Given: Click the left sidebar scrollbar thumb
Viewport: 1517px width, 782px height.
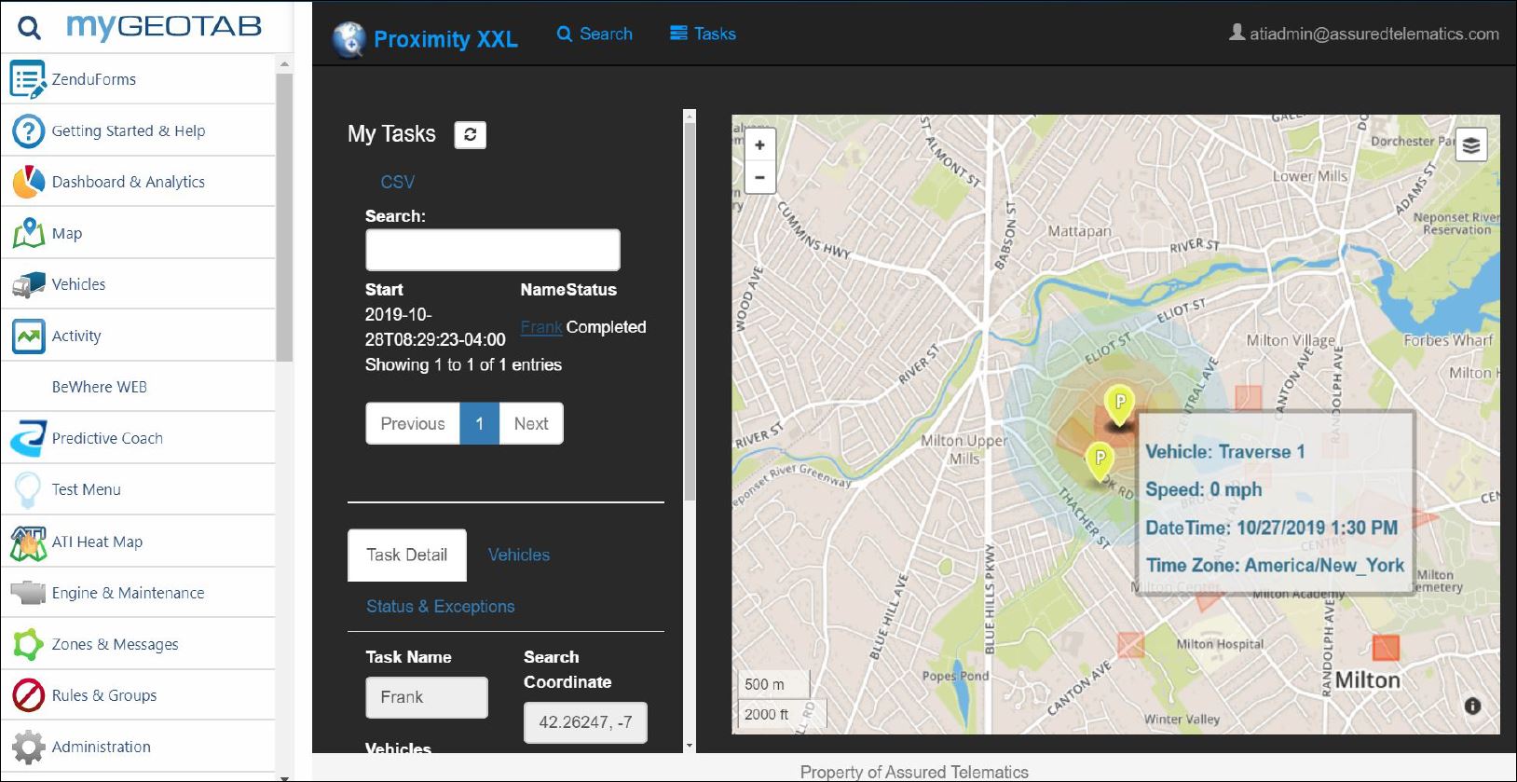Looking at the screenshot, I should [x=284, y=217].
